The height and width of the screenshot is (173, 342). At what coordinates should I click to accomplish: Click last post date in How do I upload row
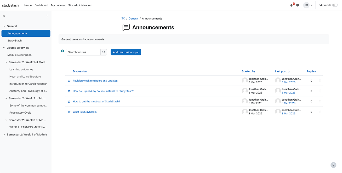288,93
